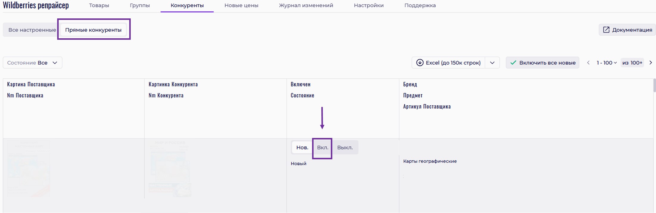Open the Новые цены tab

[241, 5]
